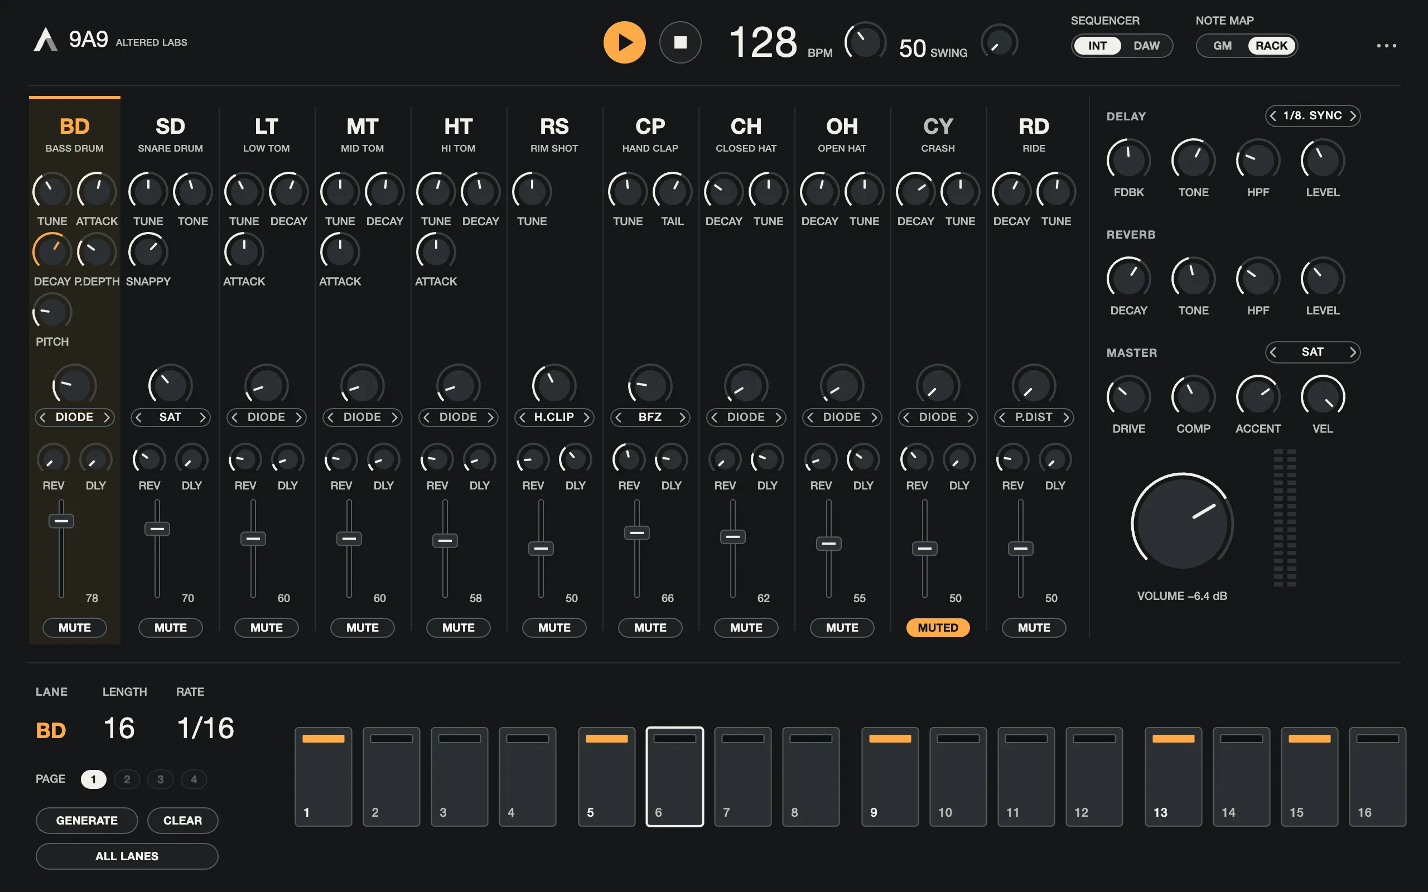Viewport: 1428px width, 892px height.
Task: Click the Master COMP knob
Action: pos(1193,396)
